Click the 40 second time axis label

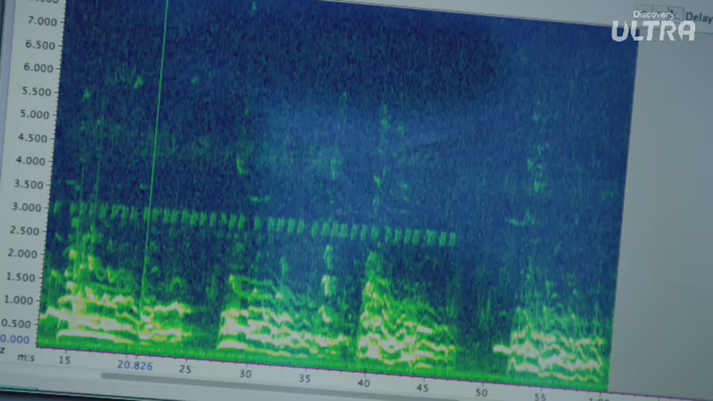364,383
